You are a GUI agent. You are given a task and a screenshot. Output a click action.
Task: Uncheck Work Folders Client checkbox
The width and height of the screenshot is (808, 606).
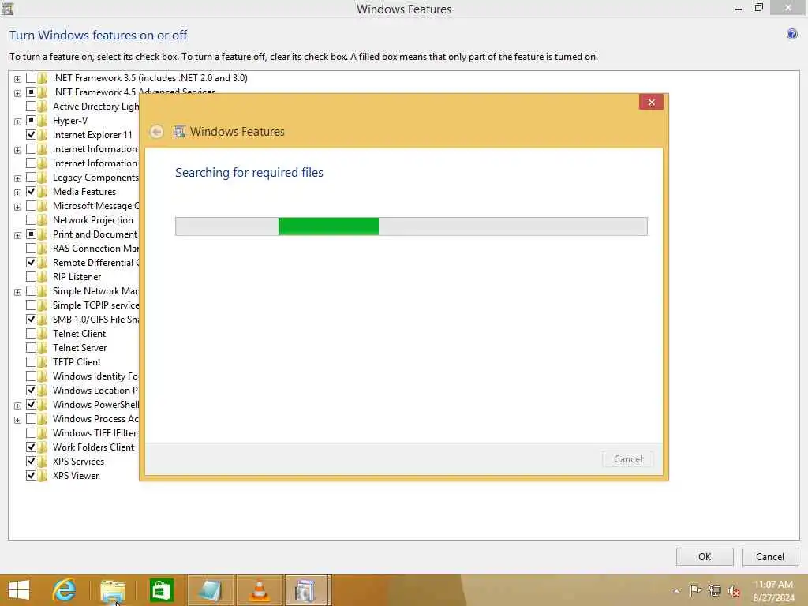[x=31, y=447]
